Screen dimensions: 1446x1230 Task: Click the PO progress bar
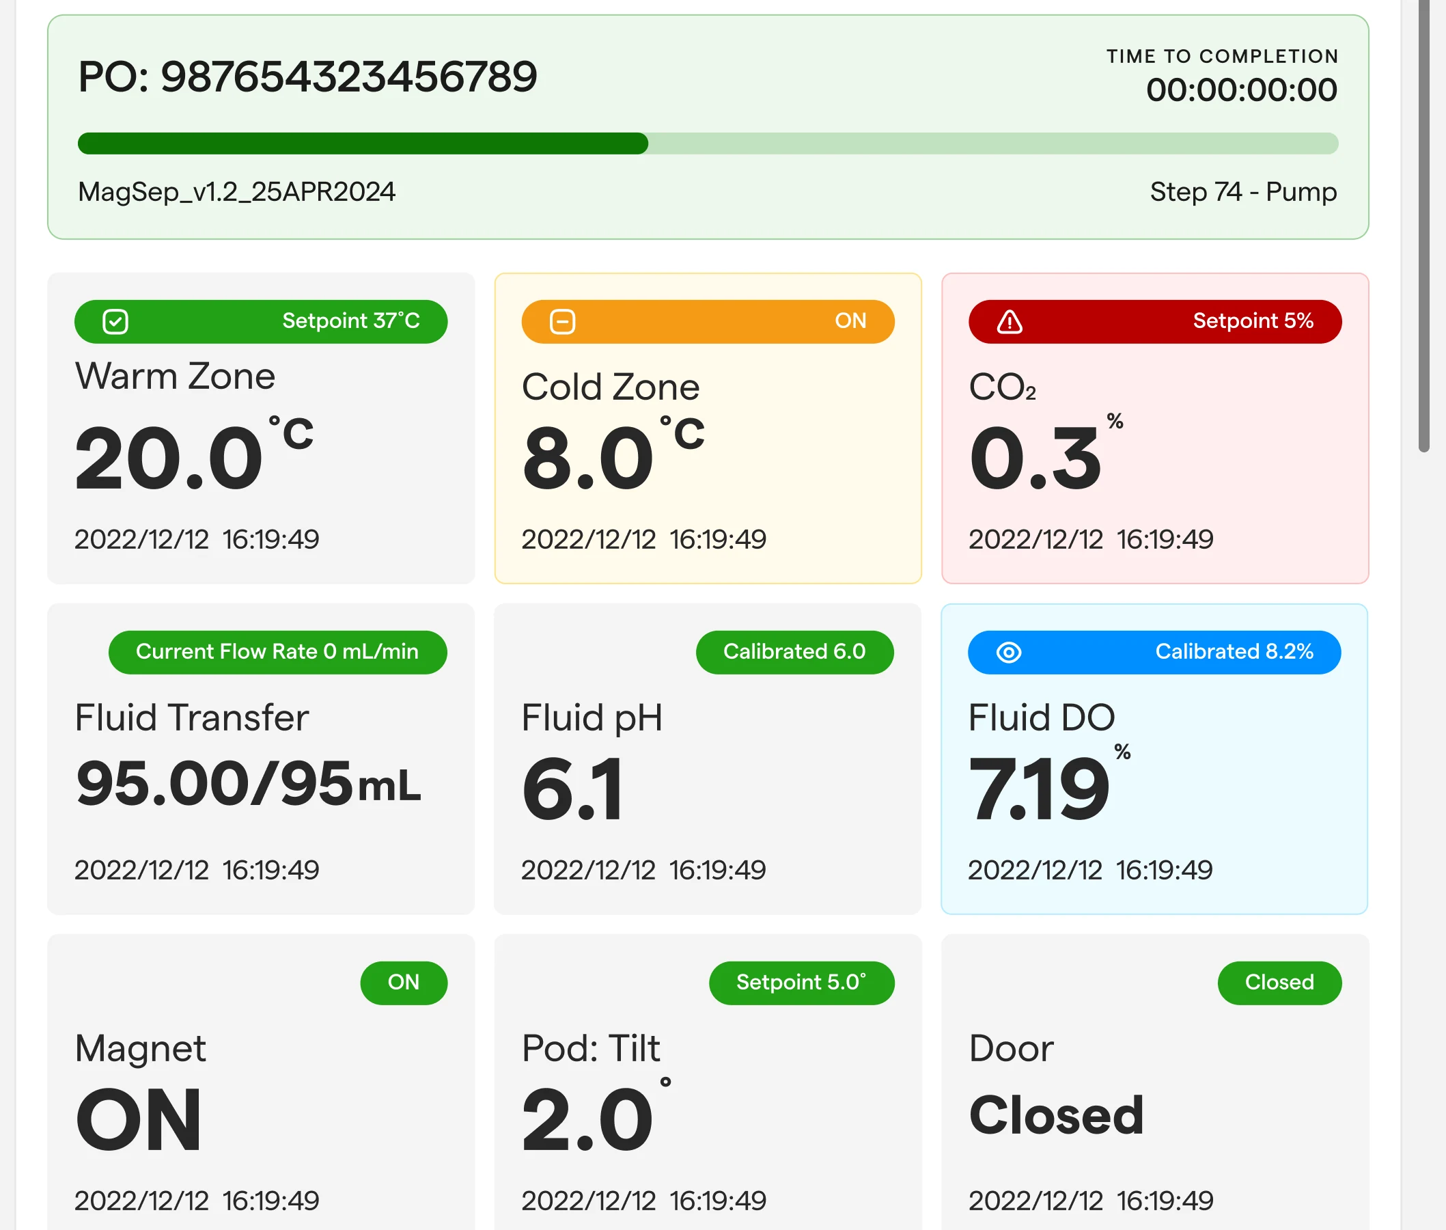click(708, 143)
